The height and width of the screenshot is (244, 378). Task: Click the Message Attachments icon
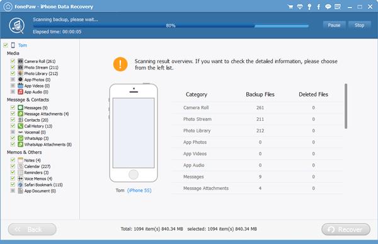[x=21, y=113]
